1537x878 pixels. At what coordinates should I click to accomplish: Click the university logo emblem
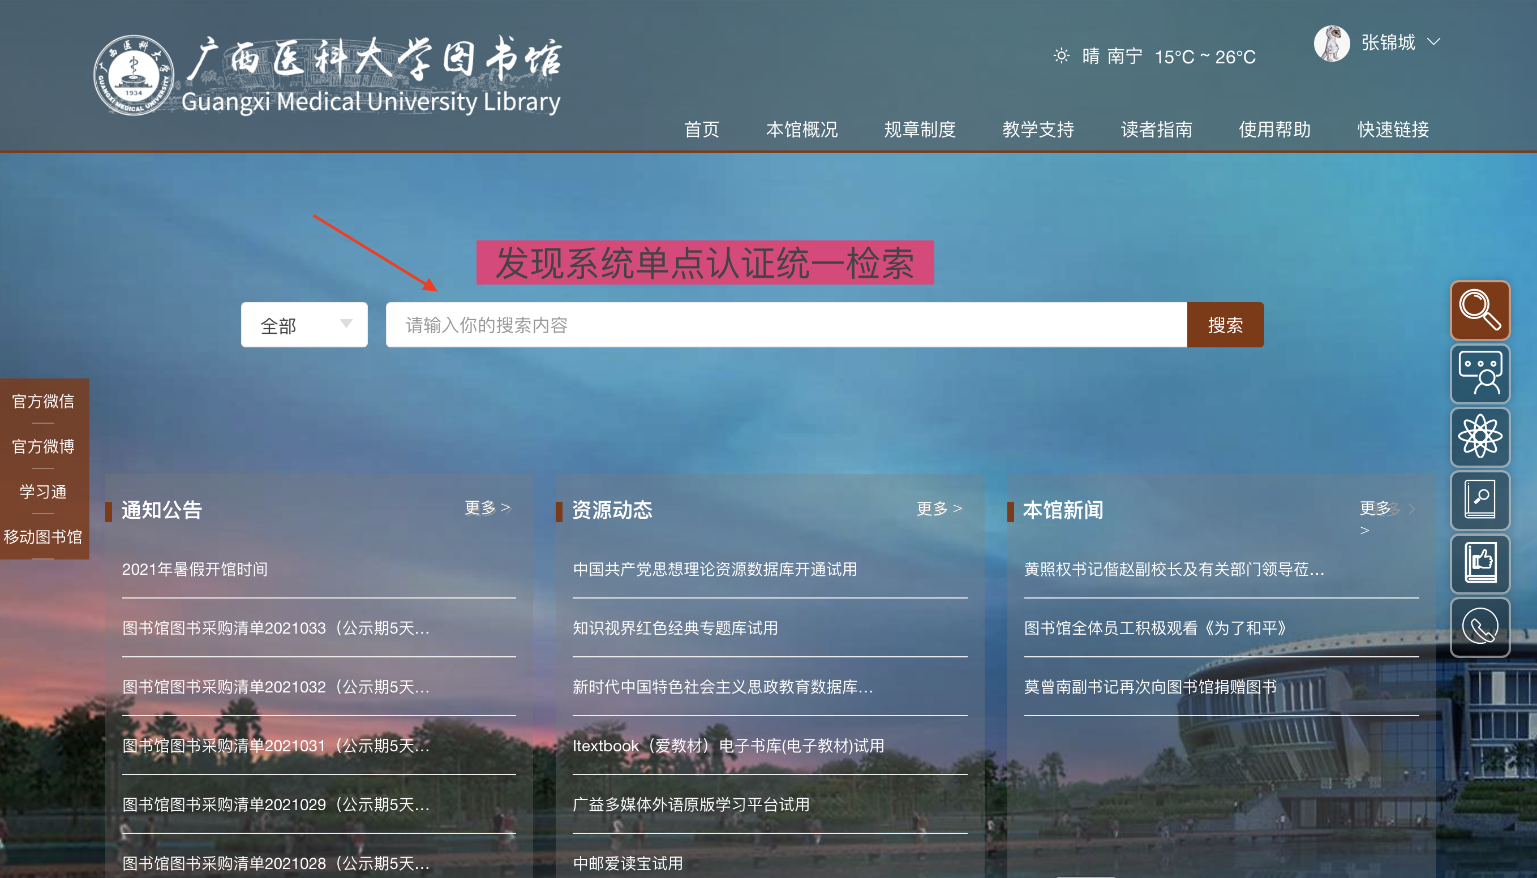[134, 75]
